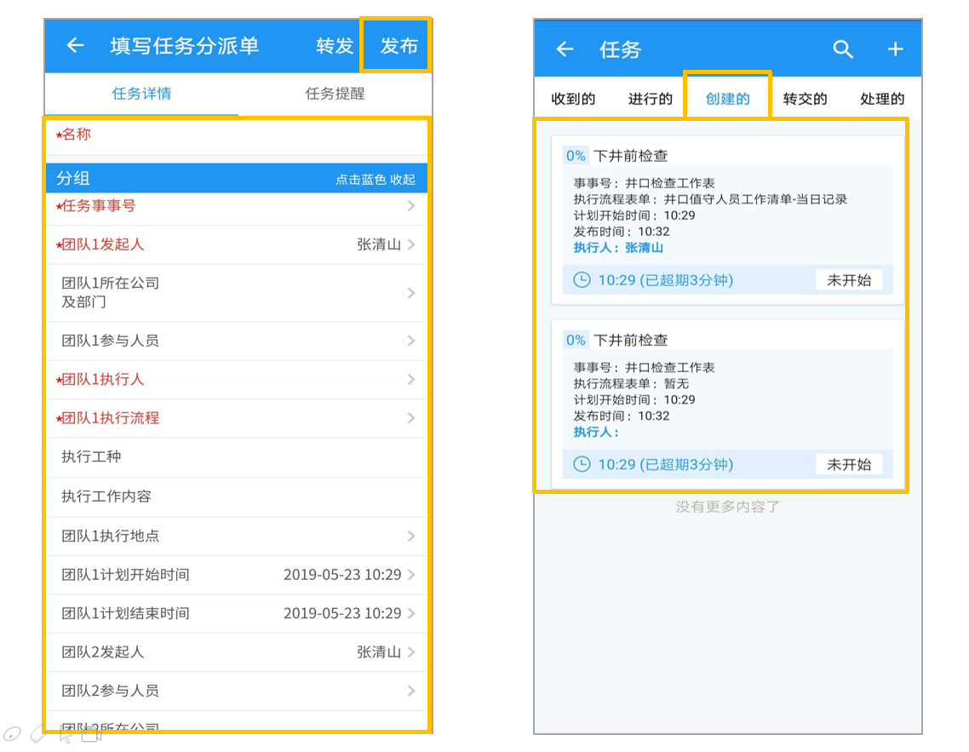Screen dimensions: 969x752
Task: Tap back arrow on task assignment form
Action: pos(76,45)
